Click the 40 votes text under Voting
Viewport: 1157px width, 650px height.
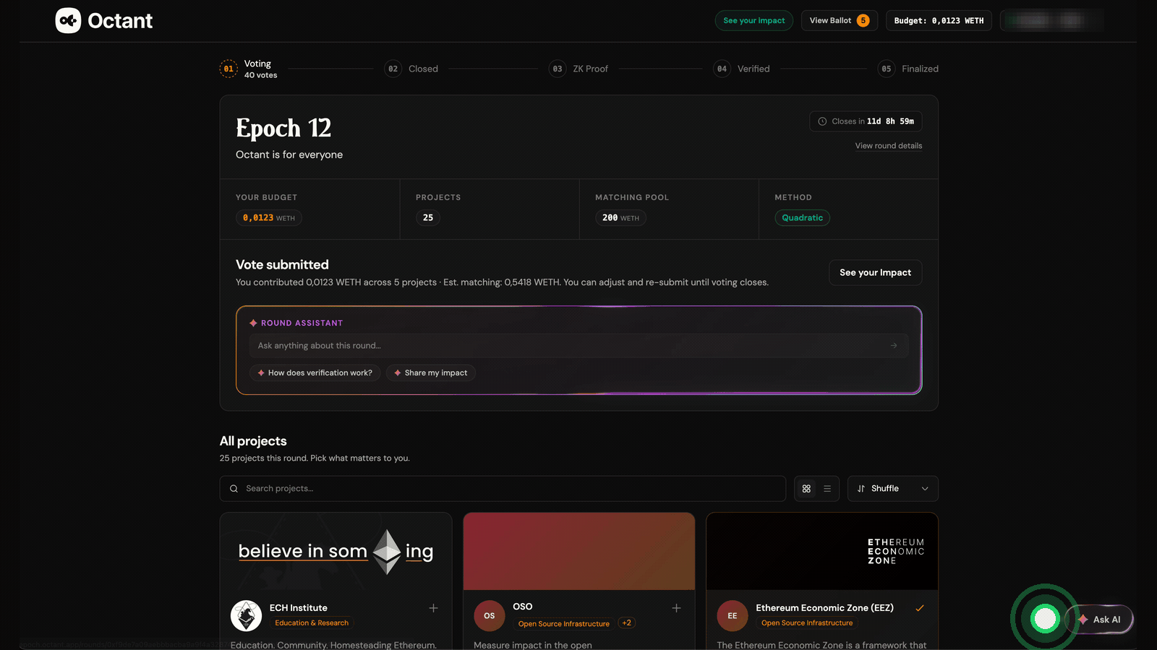point(260,75)
